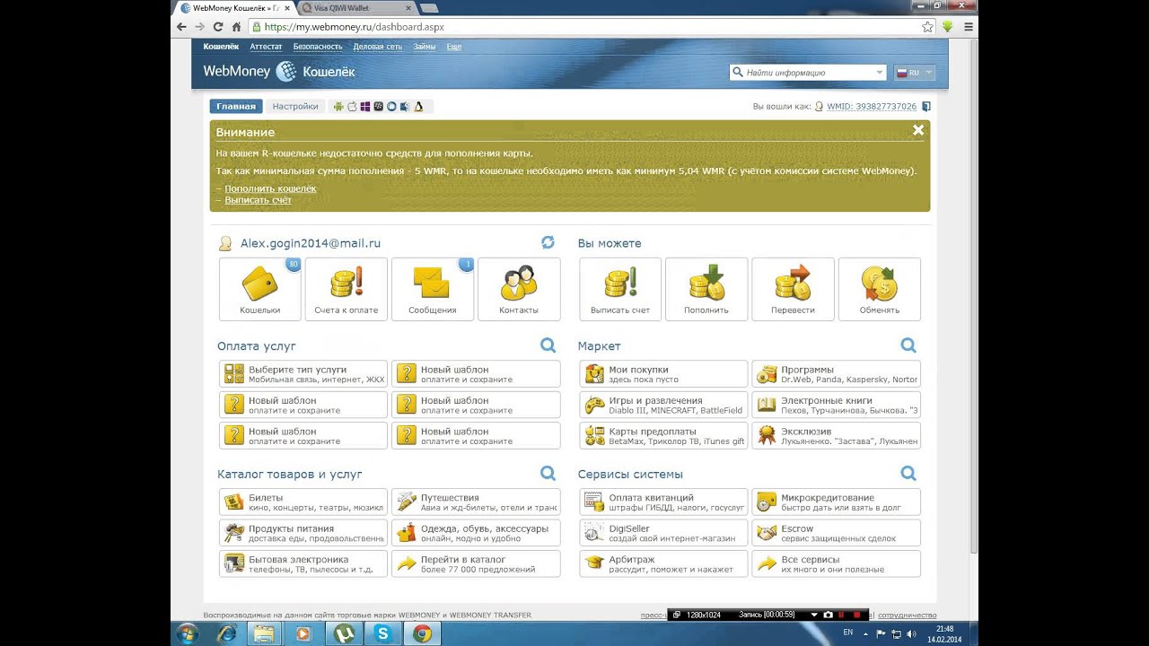Close the Внимание warning banner

click(x=917, y=130)
